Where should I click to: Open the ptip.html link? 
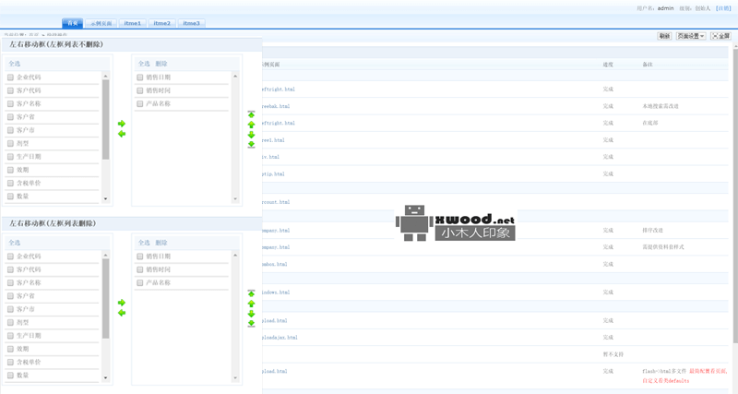point(273,174)
